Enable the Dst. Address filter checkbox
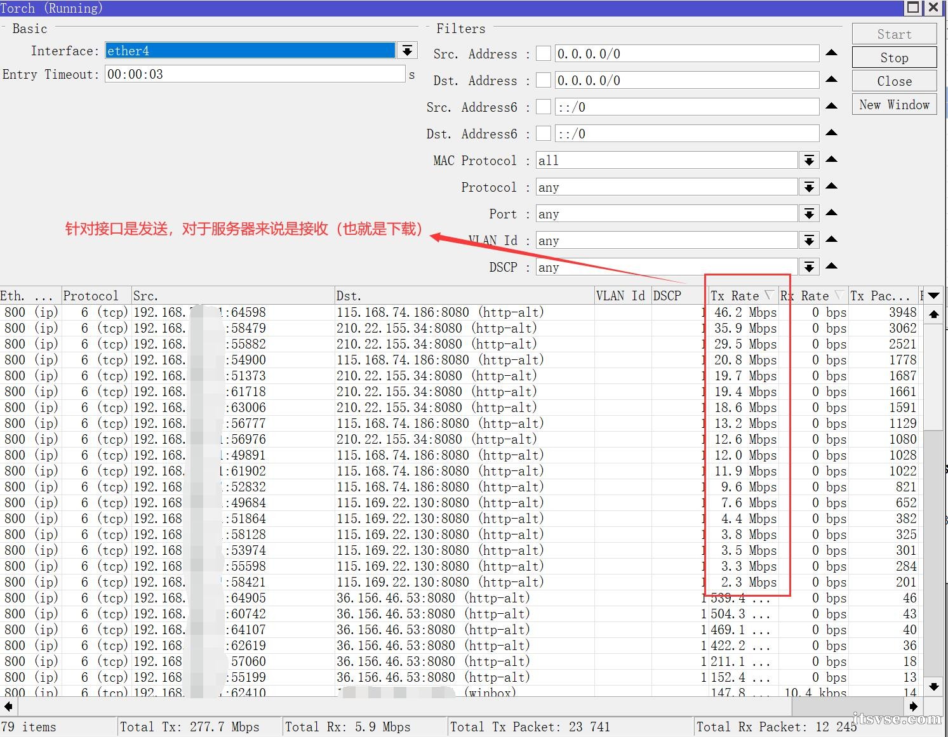Viewport: 948px width, 737px height. click(x=544, y=80)
